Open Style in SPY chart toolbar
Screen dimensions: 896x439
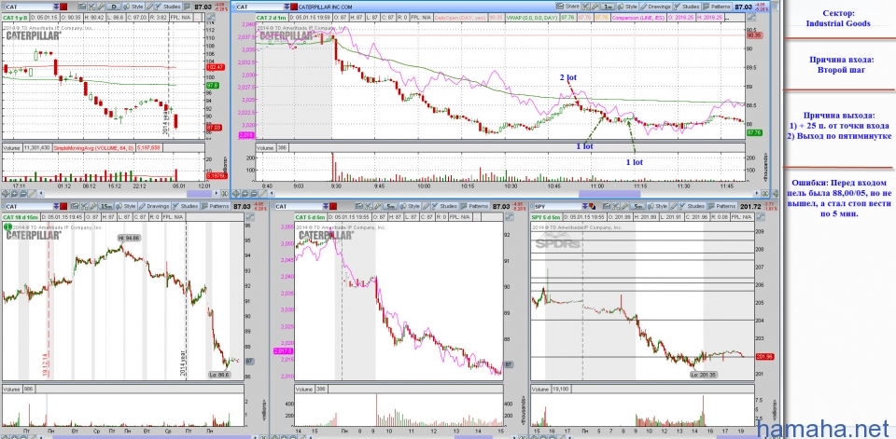pos(657,206)
